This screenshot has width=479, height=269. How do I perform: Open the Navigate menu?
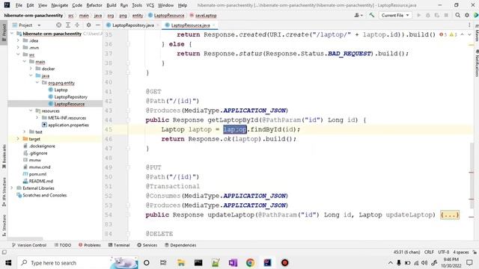coord(60,5)
